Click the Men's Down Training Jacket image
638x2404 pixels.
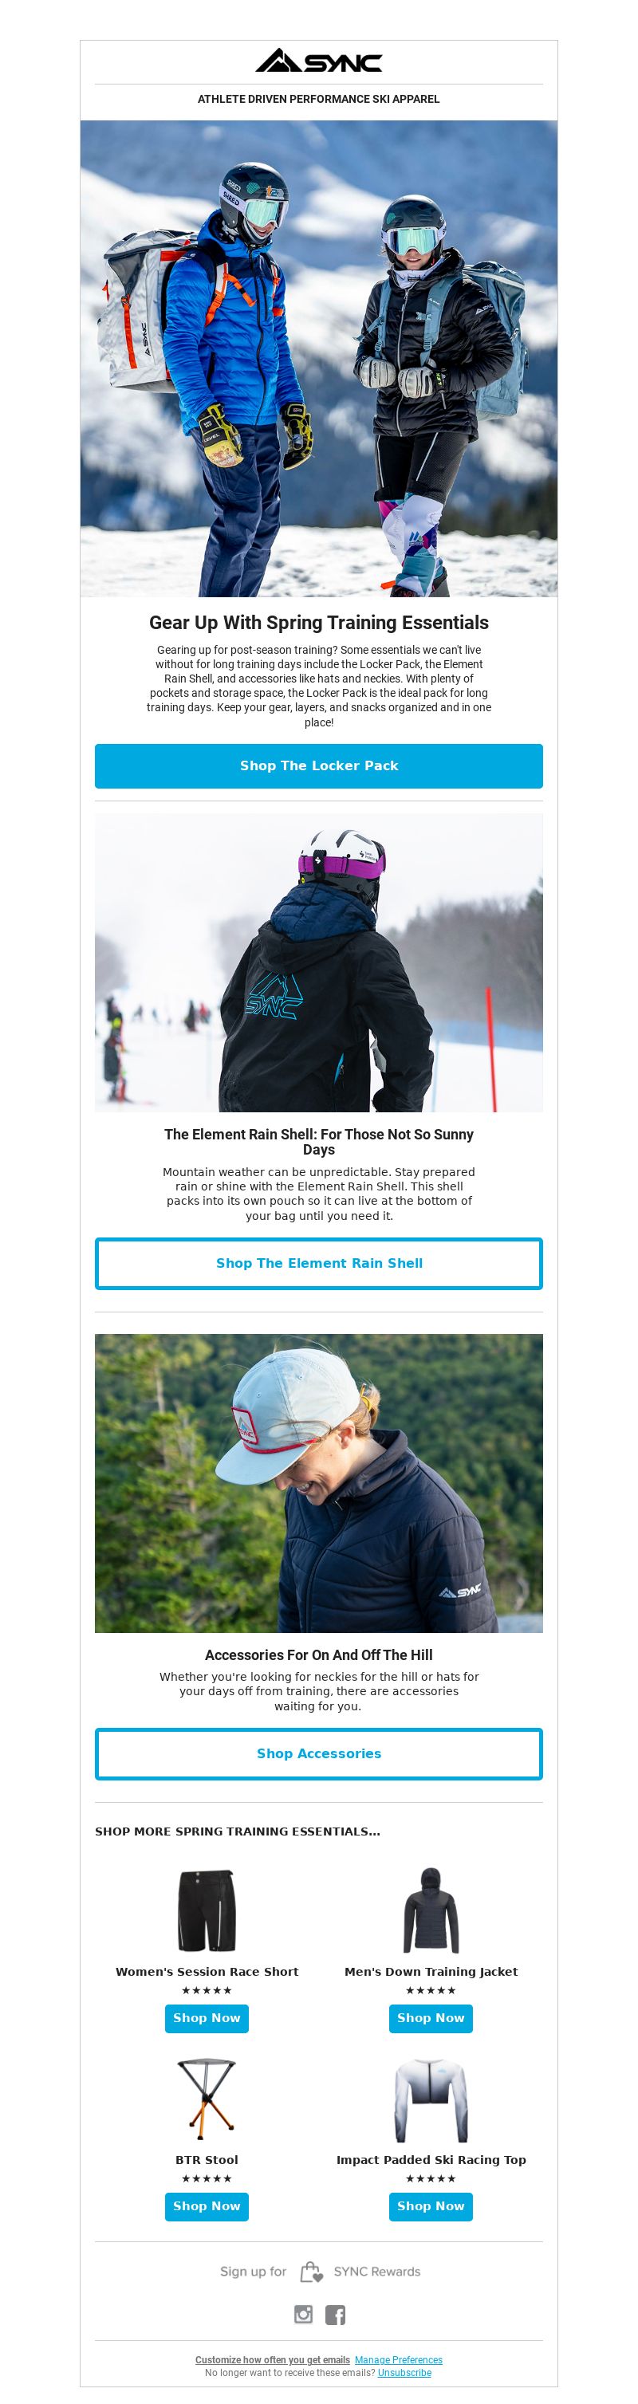(x=431, y=1910)
